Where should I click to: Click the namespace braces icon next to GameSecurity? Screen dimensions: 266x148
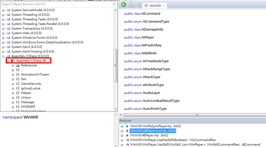[18, 84]
